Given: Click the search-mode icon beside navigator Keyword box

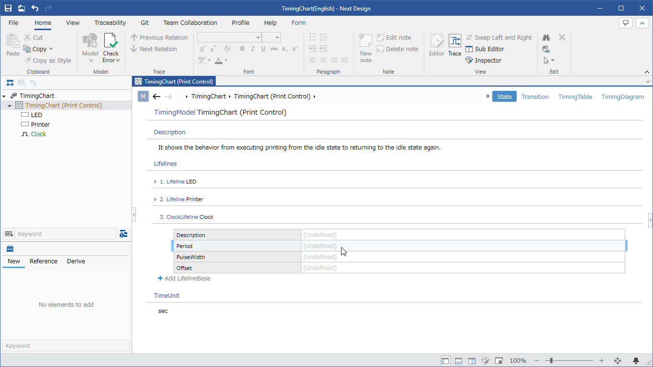Looking at the screenshot, I should (x=9, y=234).
